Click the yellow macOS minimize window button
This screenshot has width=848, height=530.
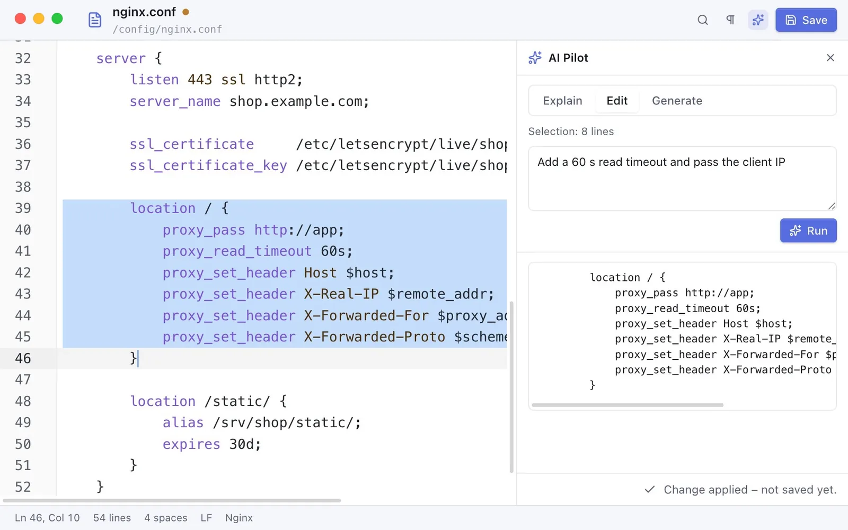click(x=39, y=19)
